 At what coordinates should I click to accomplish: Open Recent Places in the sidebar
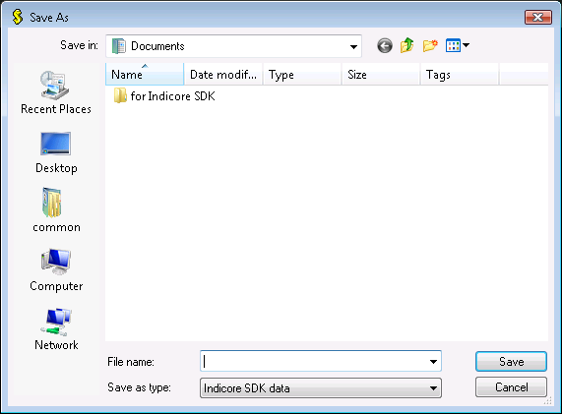56,92
